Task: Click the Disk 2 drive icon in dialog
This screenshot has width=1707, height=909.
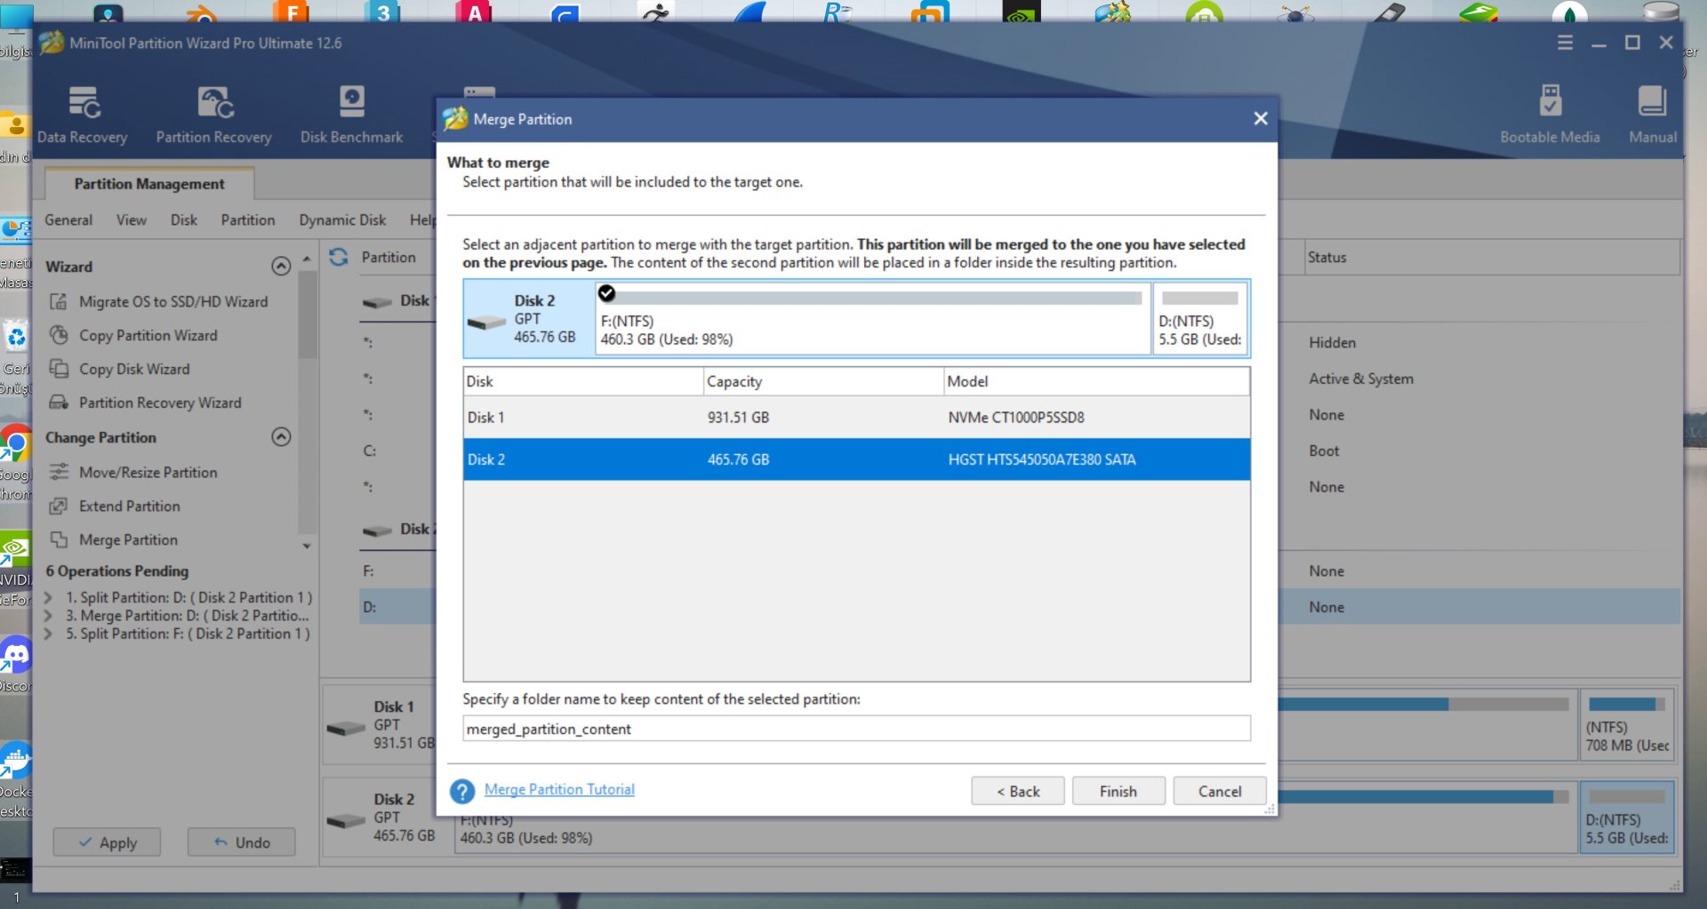Action: (486, 322)
